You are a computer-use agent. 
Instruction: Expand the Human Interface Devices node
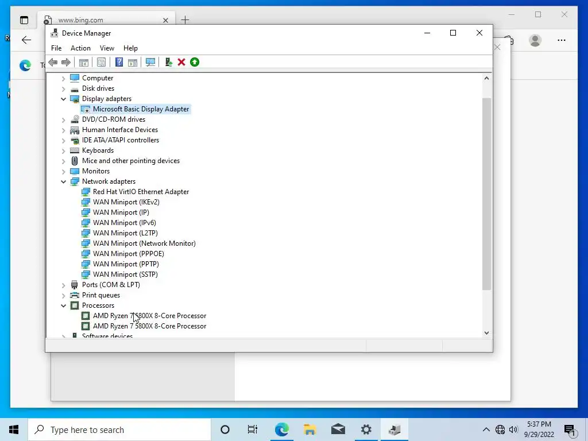click(63, 130)
